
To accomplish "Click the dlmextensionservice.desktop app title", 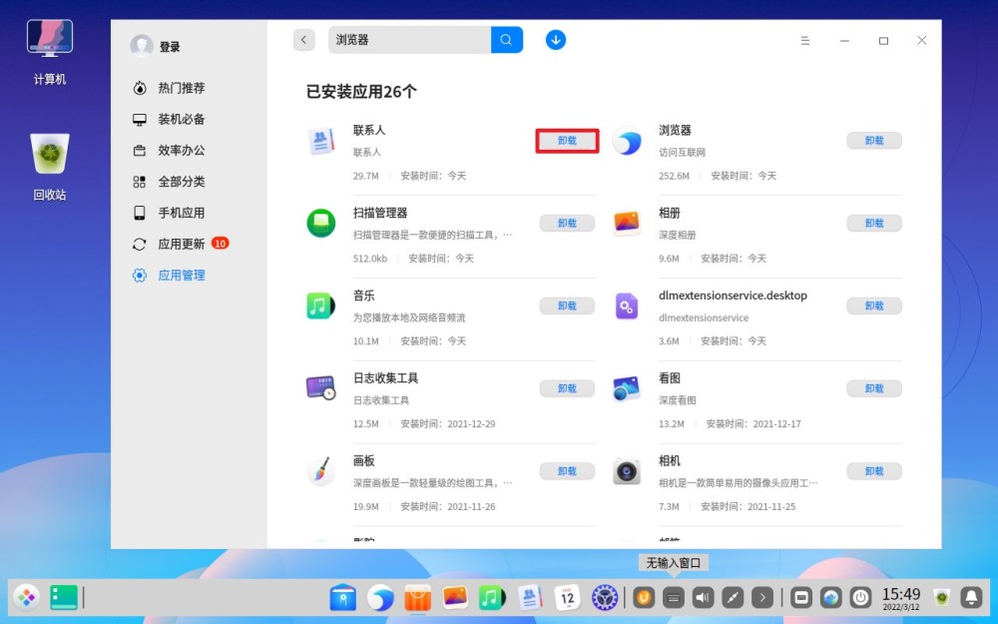I will point(733,296).
